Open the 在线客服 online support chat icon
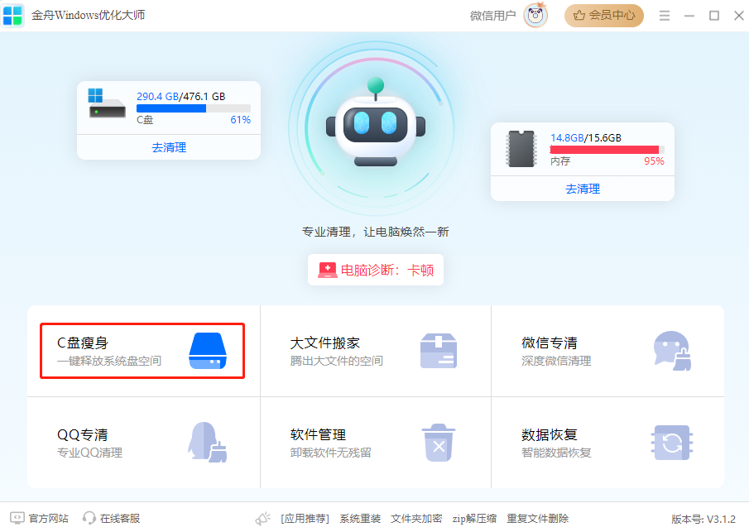Screen dimensions: 749x532 pyautogui.click(x=89, y=518)
